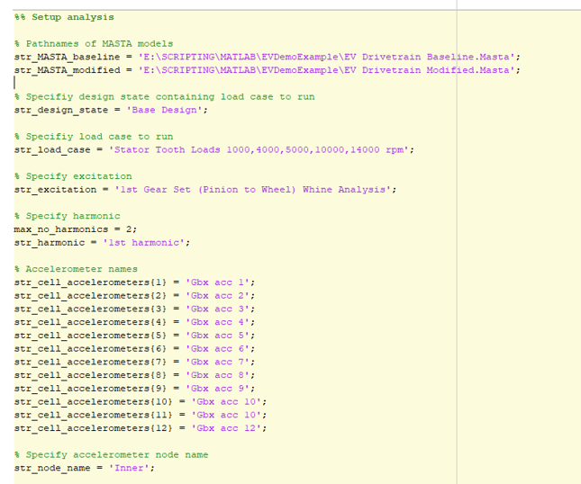581x484 pixels.
Task: Place cursor in the Modified.Masta path string
Action: [326, 70]
